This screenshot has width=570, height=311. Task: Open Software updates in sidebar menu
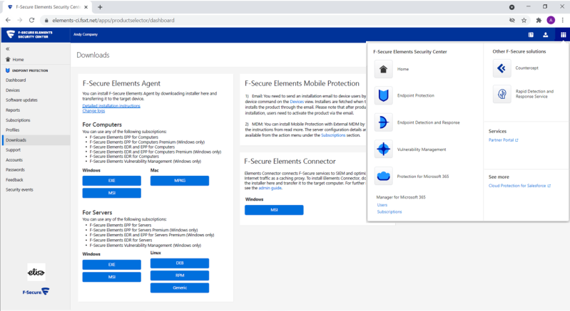[21, 100]
